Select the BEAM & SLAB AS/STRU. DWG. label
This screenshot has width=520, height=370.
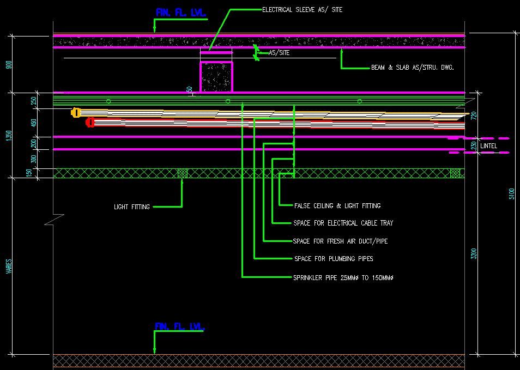click(413, 68)
